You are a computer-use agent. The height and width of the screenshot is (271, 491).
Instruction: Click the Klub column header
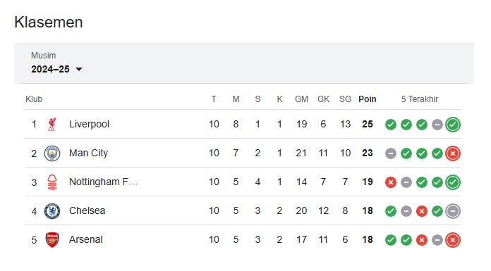[x=34, y=99]
